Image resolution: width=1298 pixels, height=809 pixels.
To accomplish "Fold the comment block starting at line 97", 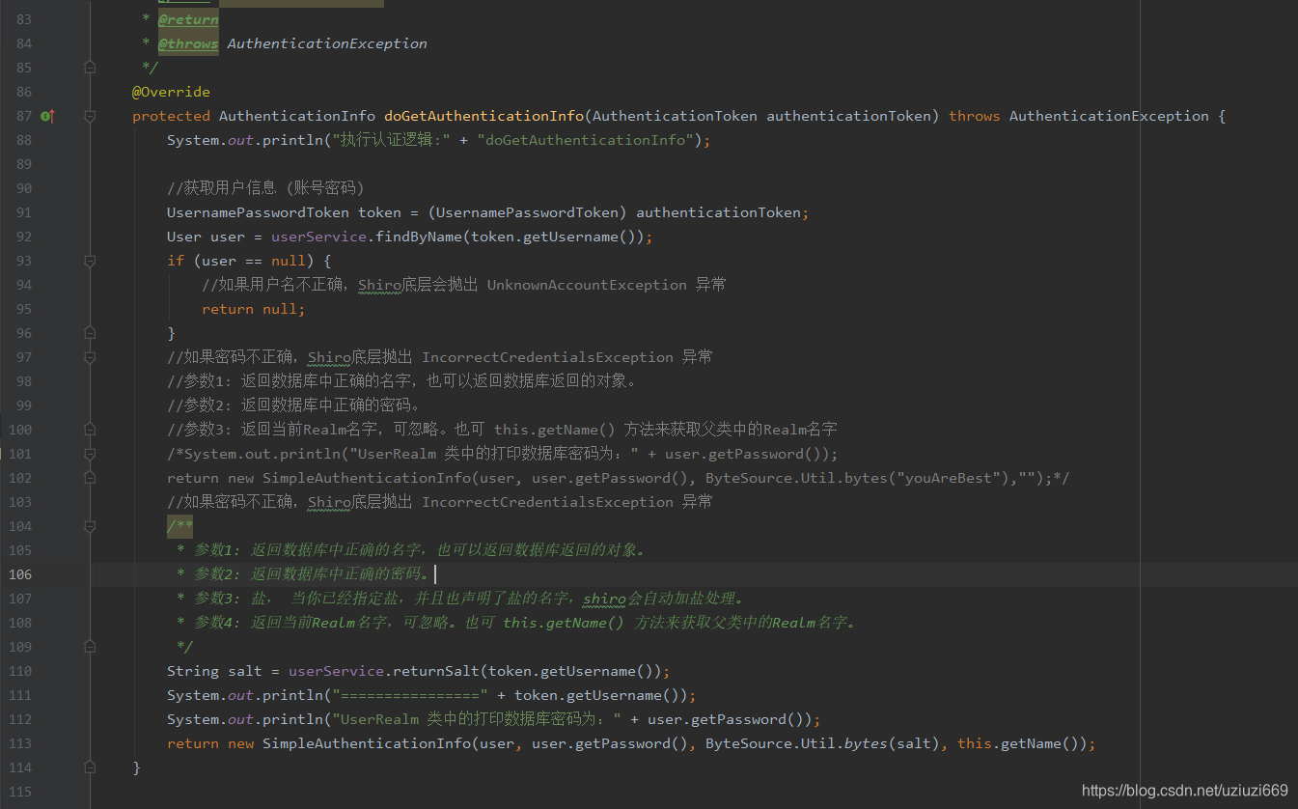I will pyautogui.click(x=90, y=357).
